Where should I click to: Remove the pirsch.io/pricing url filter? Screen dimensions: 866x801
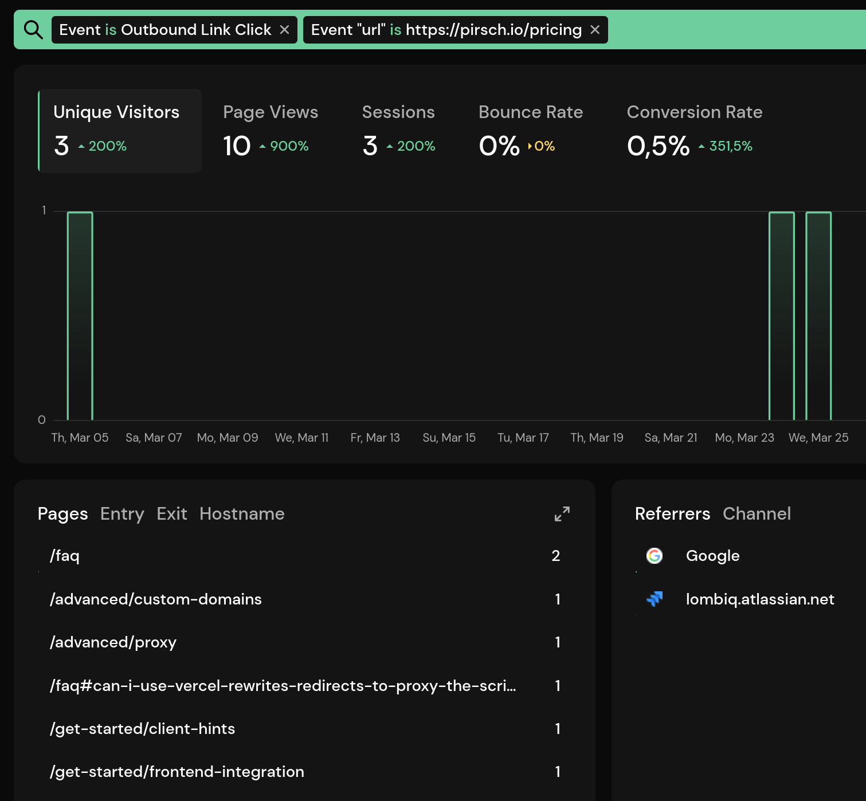click(595, 30)
